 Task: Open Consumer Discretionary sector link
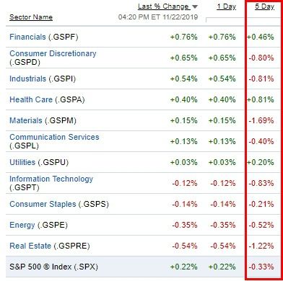click(53, 53)
